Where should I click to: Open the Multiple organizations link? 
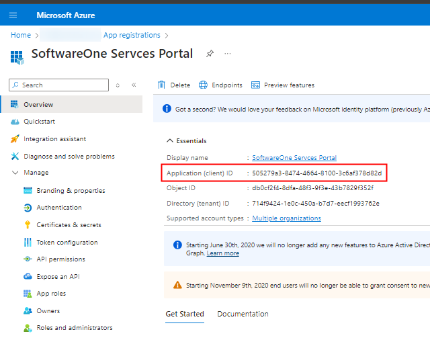click(286, 218)
